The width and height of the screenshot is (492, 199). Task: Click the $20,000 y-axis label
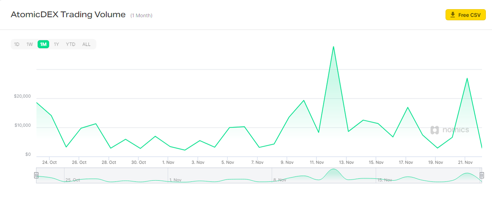22,96
